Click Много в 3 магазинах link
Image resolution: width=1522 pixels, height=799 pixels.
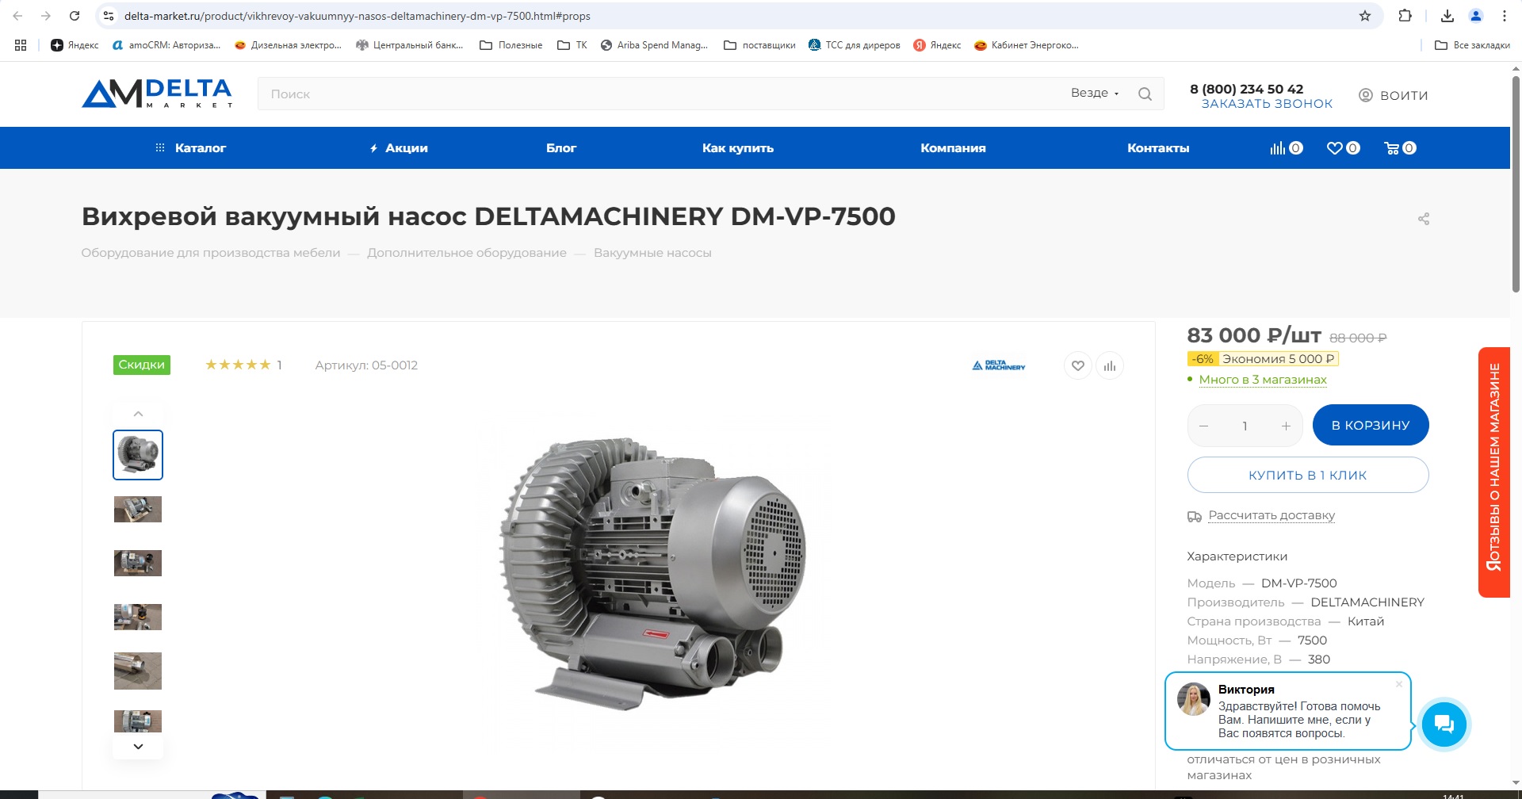point(1263,380)
